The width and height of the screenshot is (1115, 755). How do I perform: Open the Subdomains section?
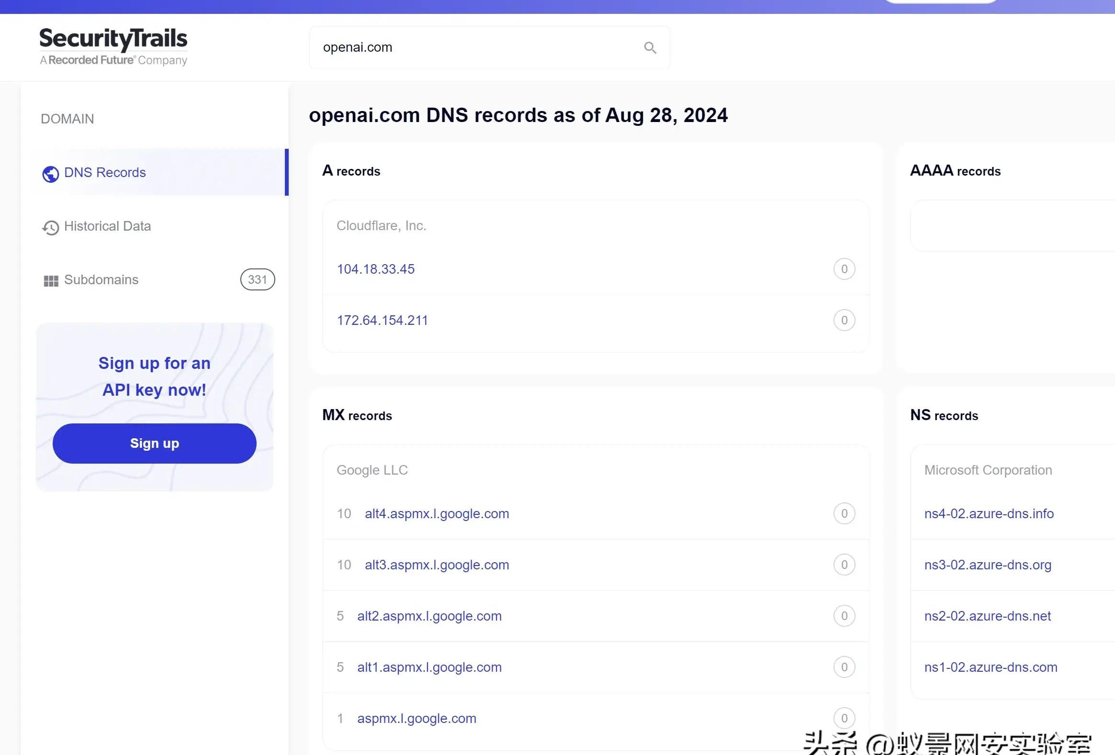155,279
